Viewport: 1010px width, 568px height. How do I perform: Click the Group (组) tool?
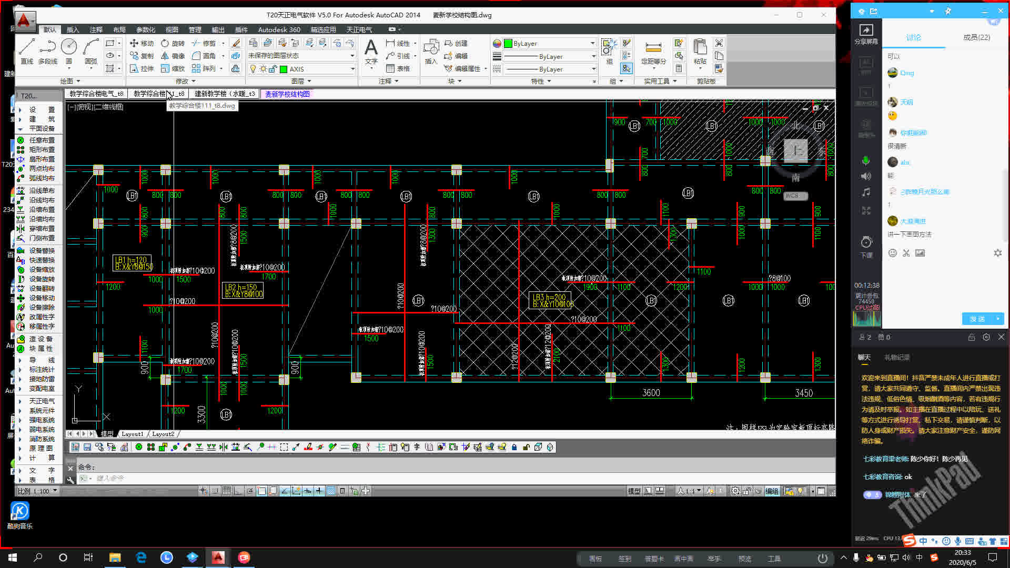tap(609, 52)
